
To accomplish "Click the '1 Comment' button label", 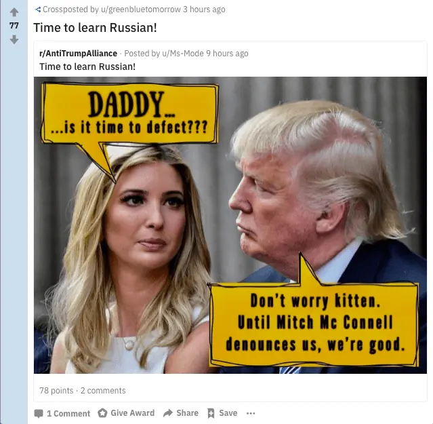I will click(x=68, y=414).
